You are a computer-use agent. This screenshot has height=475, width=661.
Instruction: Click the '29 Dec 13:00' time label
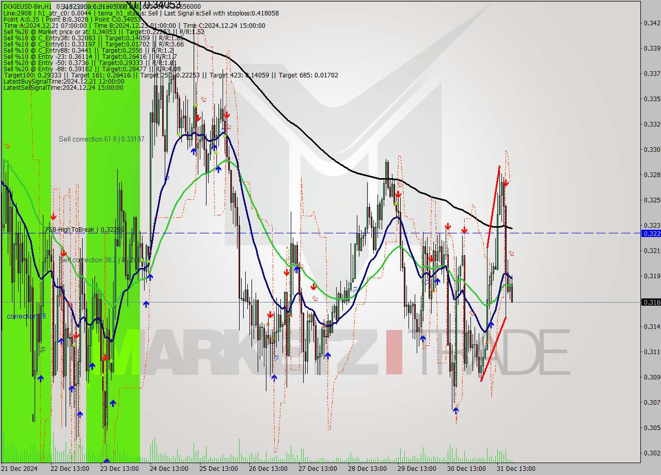click(x=417, y=469)
